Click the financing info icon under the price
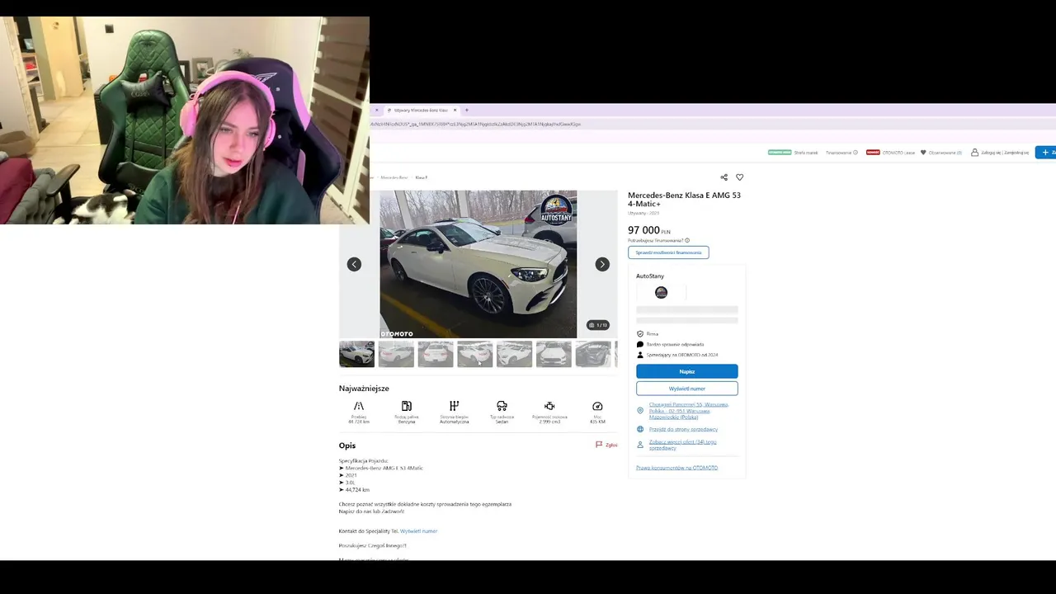This screenshot has width=1056, height=594. [x=687, y=240]
